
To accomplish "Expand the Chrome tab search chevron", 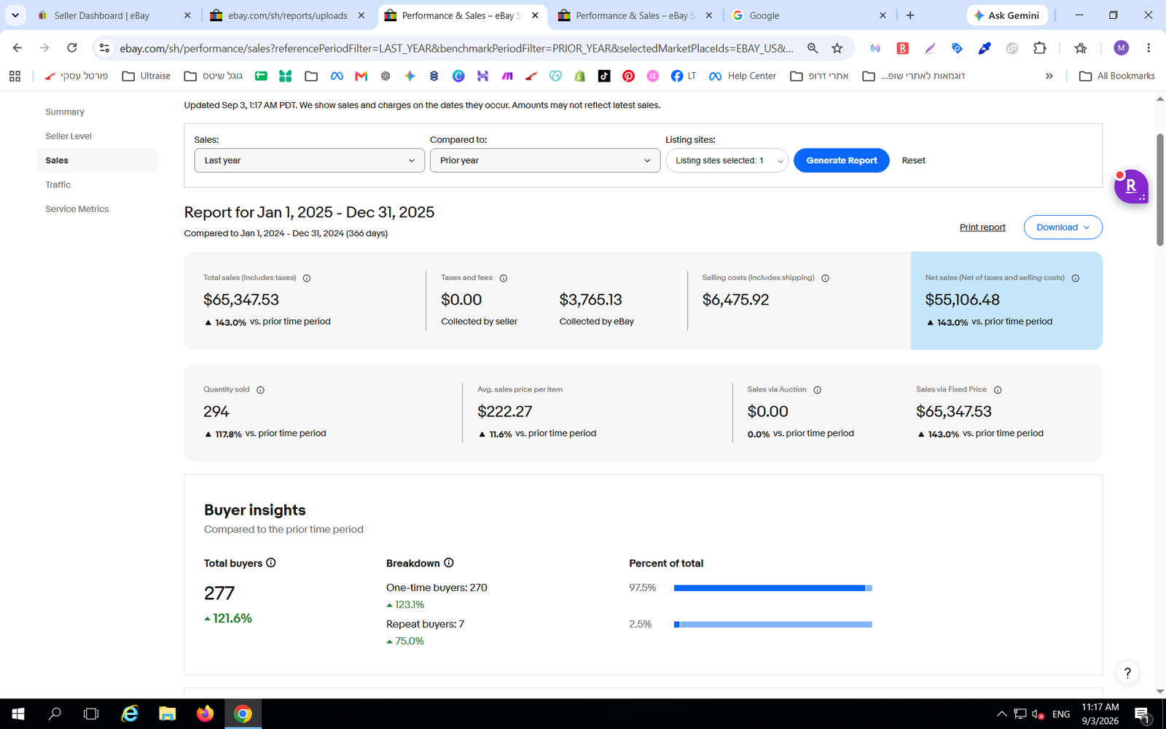I will [15, 15].
